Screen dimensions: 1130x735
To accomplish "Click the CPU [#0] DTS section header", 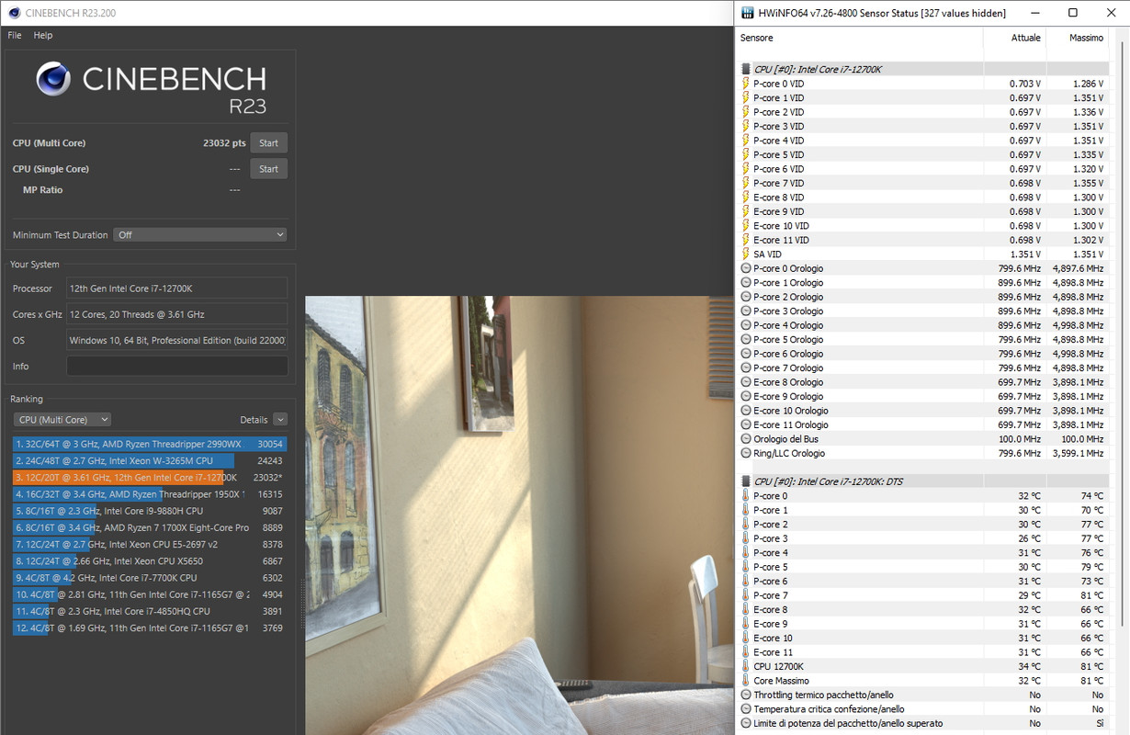I will (x=923, y=481).
